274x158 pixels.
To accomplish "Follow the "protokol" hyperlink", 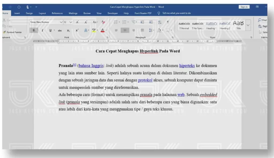I will click(x=145, y=80).
